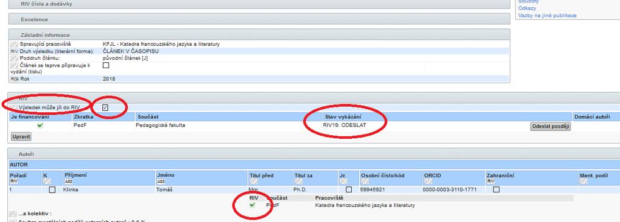Click the KFJL - Katedra francouzského jazyka value
This screenshot has height=222, width=620.
point(161,44)
